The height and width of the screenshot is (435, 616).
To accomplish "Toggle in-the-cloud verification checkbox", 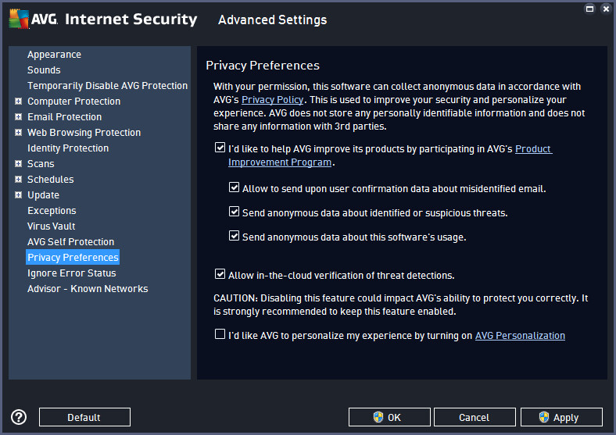I will 220,274.
